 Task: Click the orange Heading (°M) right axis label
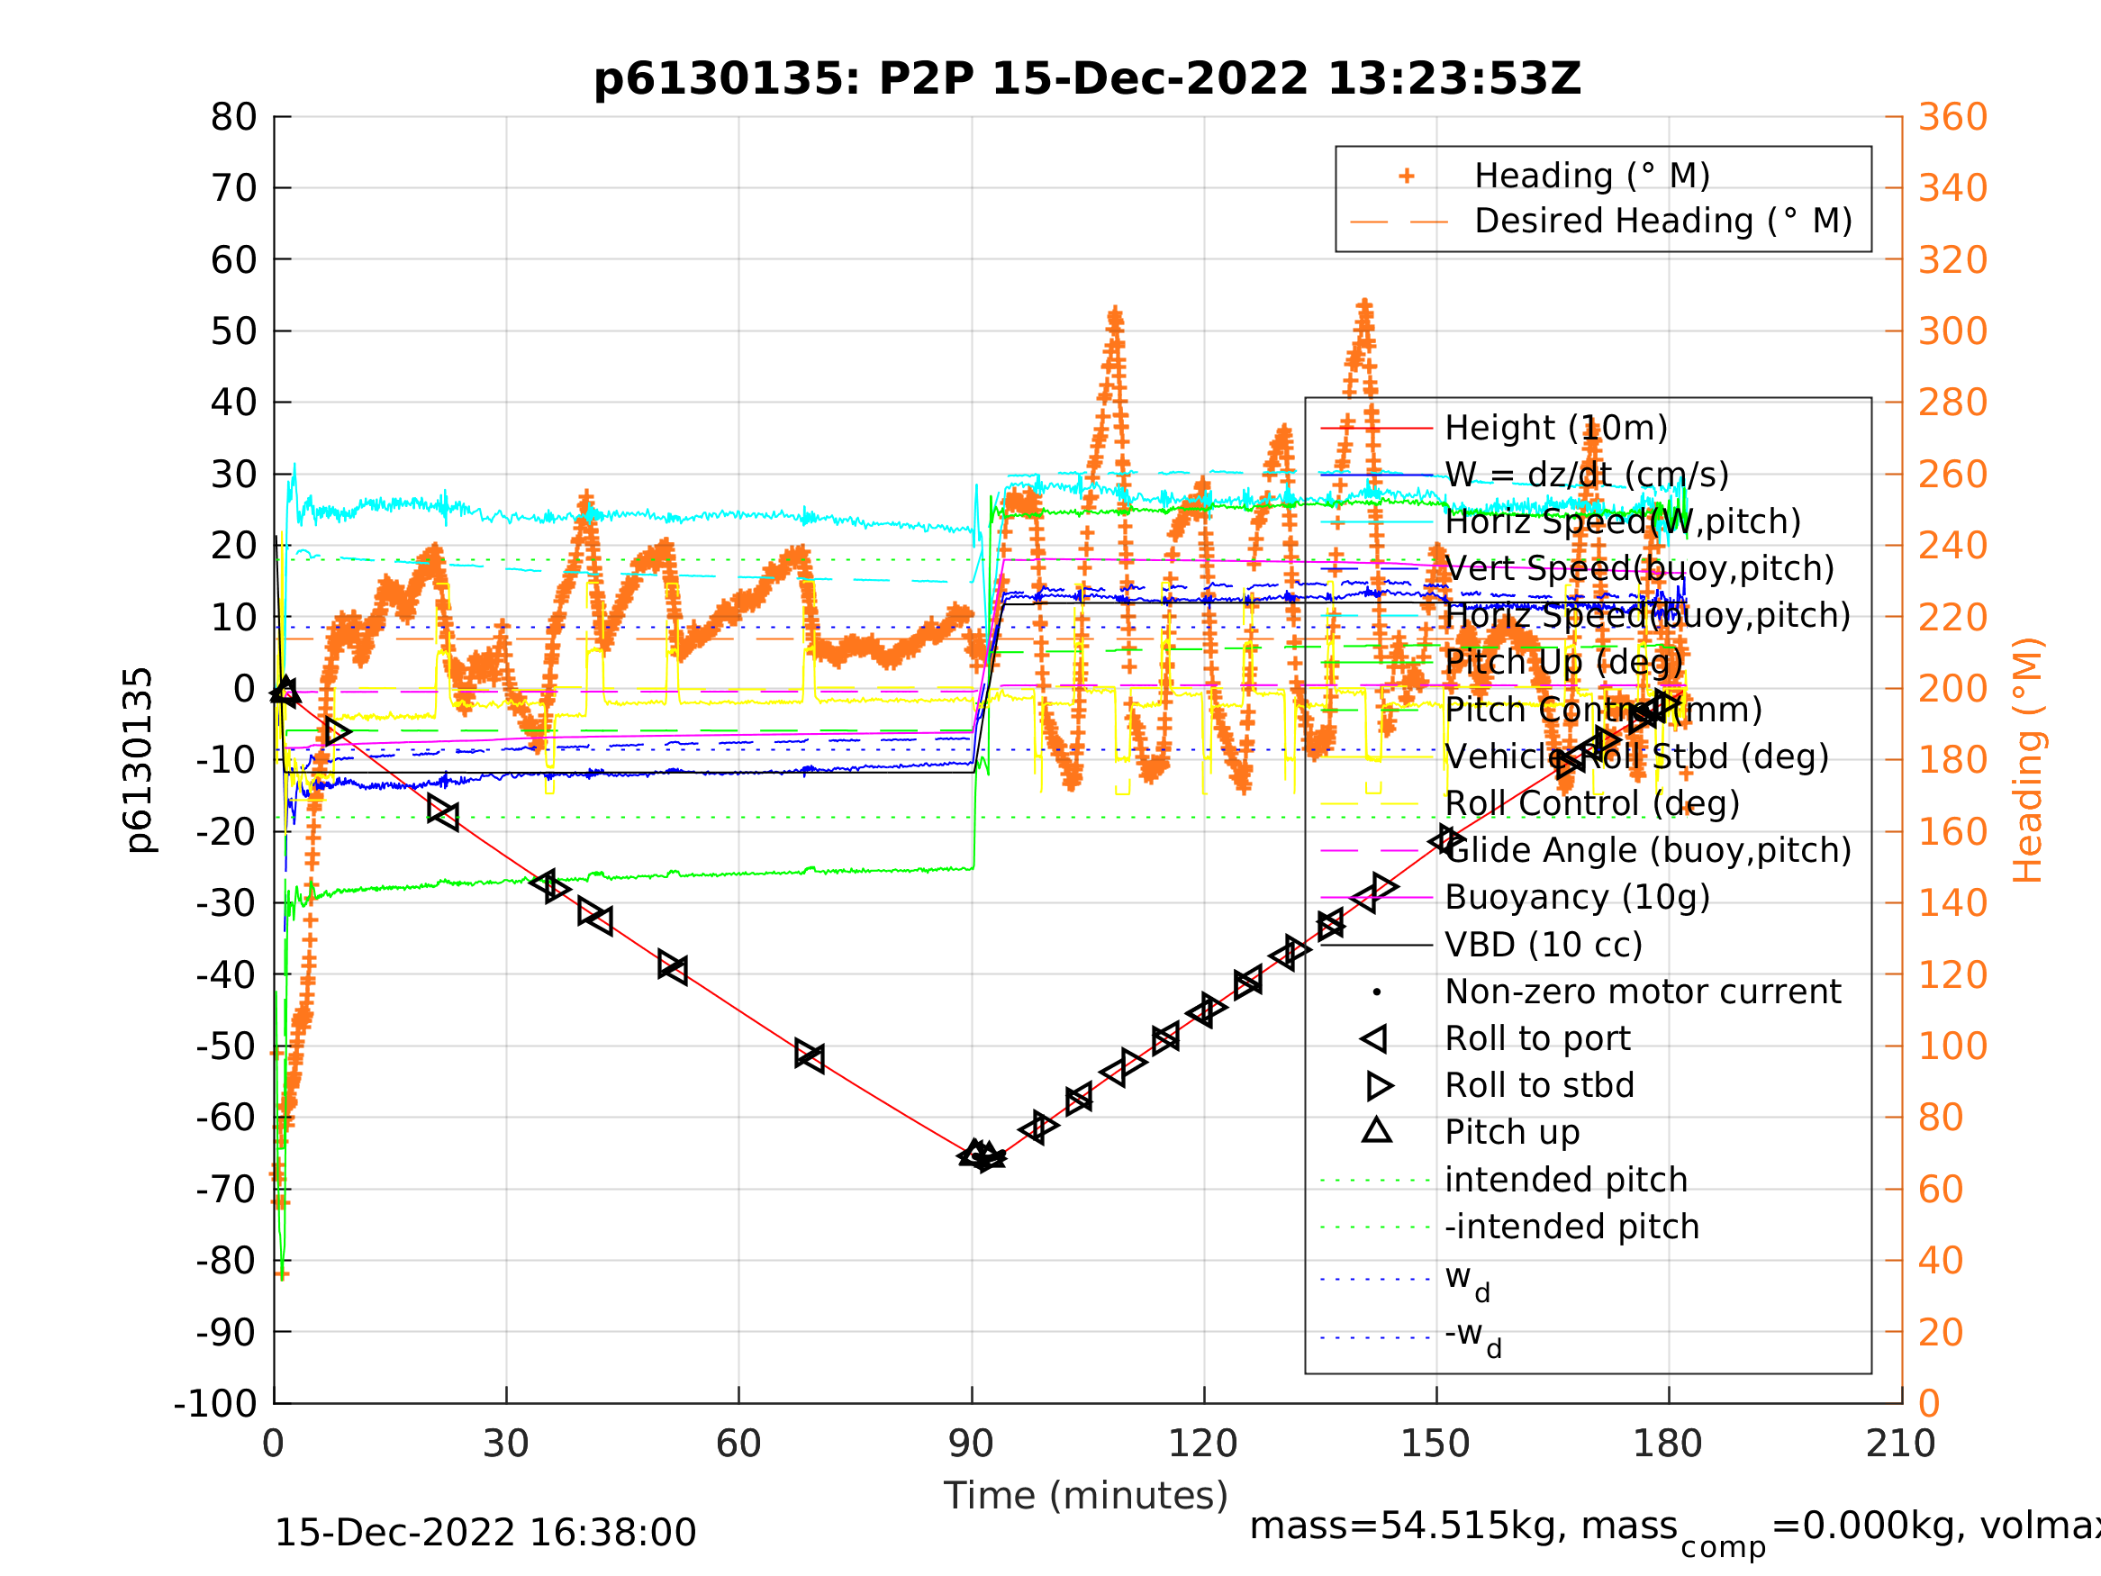pyautogui.click(x=2027, y=760)
